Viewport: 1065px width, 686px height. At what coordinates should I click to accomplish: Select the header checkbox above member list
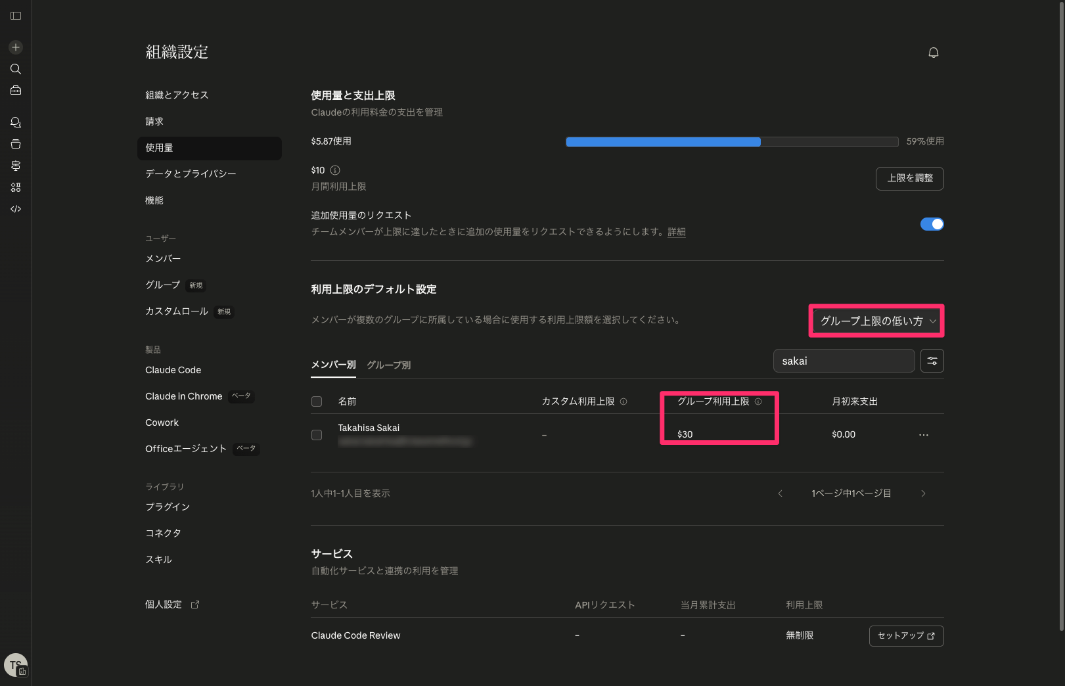coord(317,401)
